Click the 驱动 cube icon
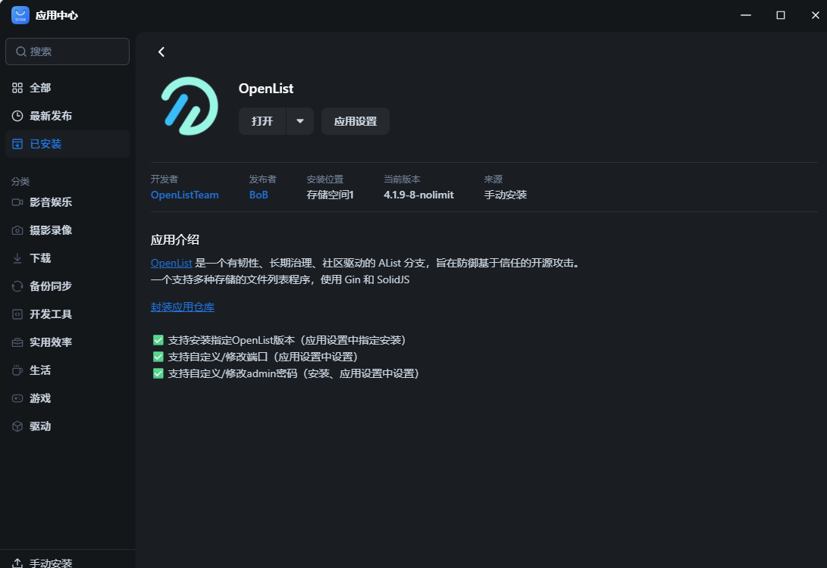 click(x=17, y=426)
